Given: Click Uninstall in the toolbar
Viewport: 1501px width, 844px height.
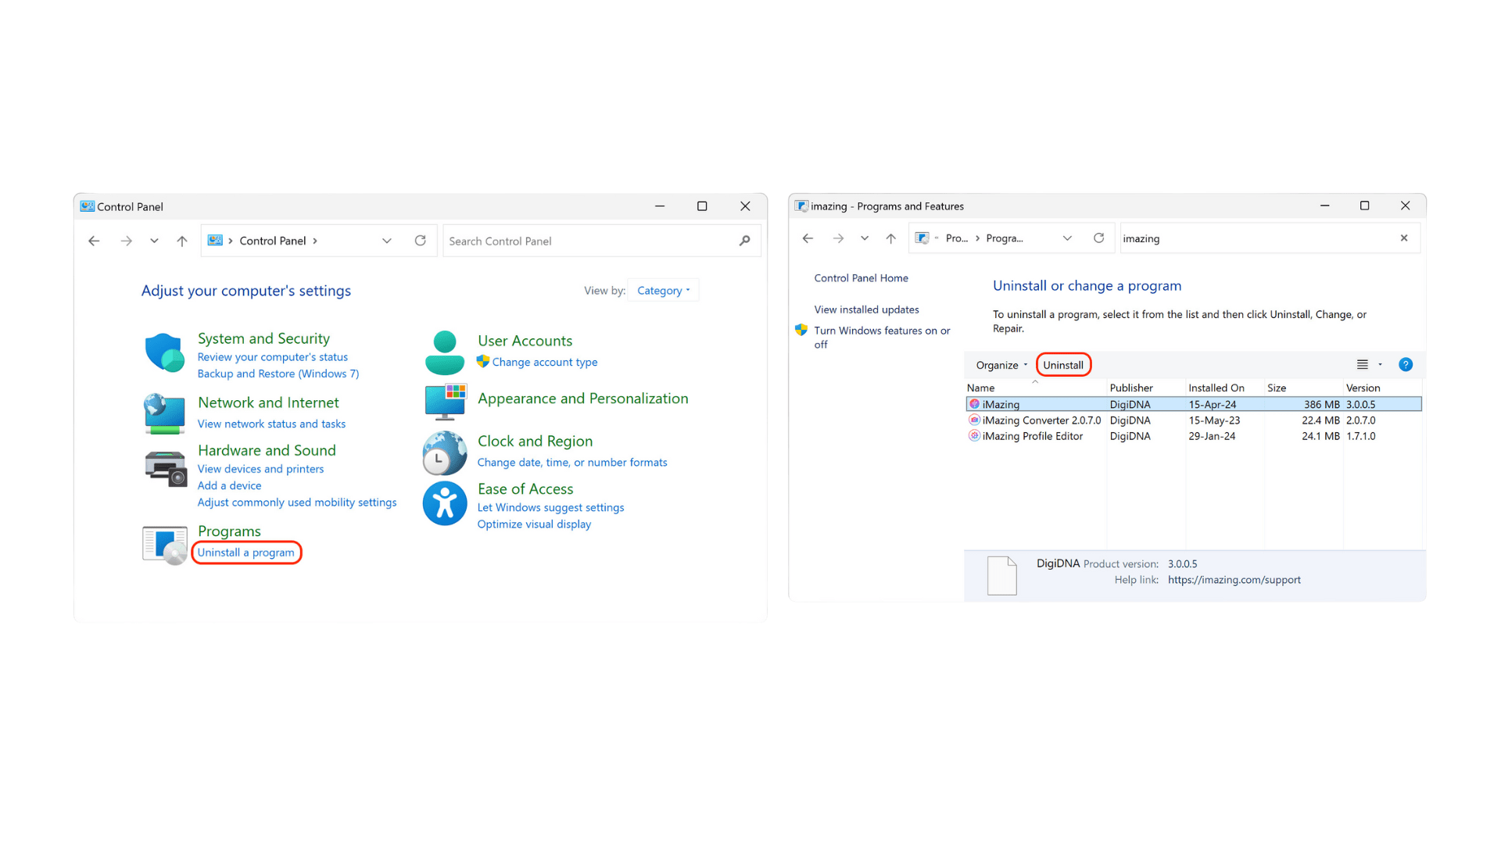Looking at the screenshot, I should click(1062, 365).
